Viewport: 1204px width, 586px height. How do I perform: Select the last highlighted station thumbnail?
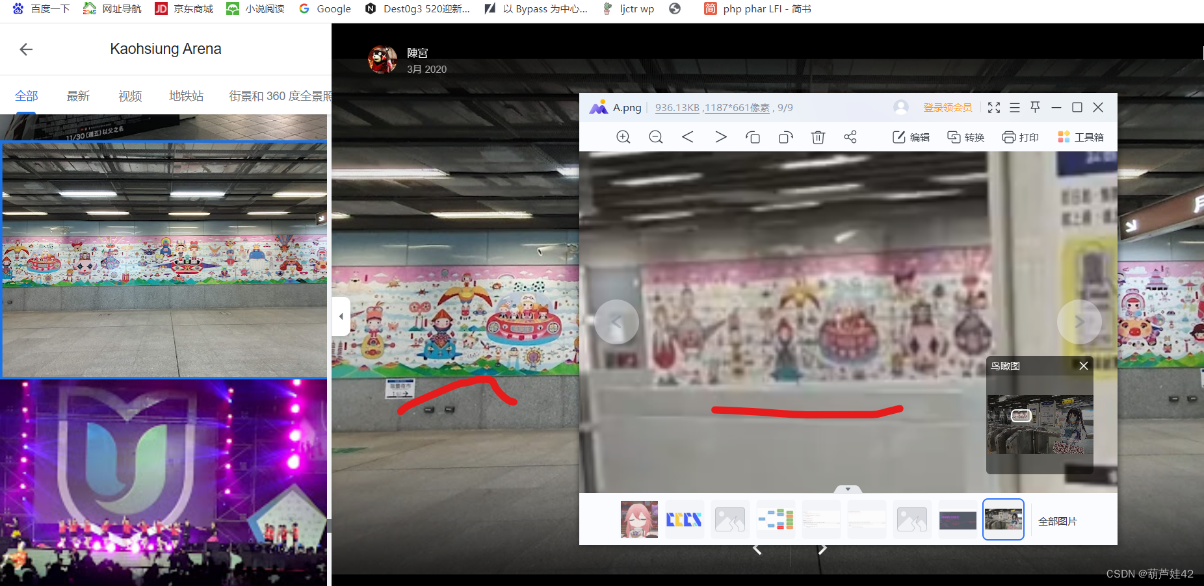tap(1003, 520)
